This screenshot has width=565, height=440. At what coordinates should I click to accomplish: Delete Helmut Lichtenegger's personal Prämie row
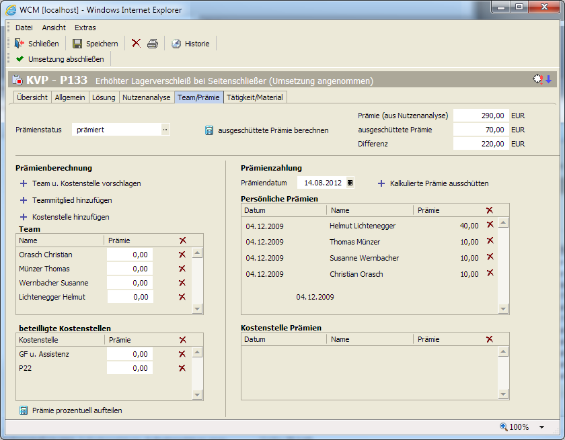tap(490, 225)
